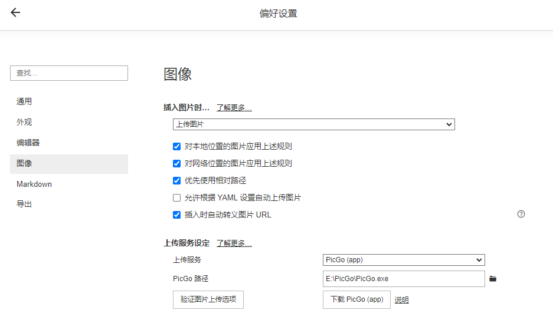This screenshot has width=553, height=323.
Task: Disable 插入时自动转义图片 URL checkbox
Action: (176, 215)
